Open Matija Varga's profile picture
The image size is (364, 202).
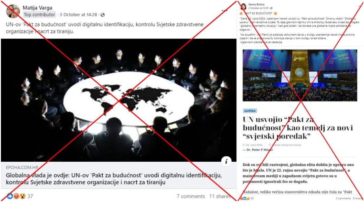13,11
